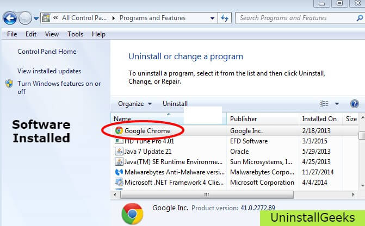Click the 11/27/2014 install date
This screenshot has width=365, height=226.
click(x=318, y=172)
